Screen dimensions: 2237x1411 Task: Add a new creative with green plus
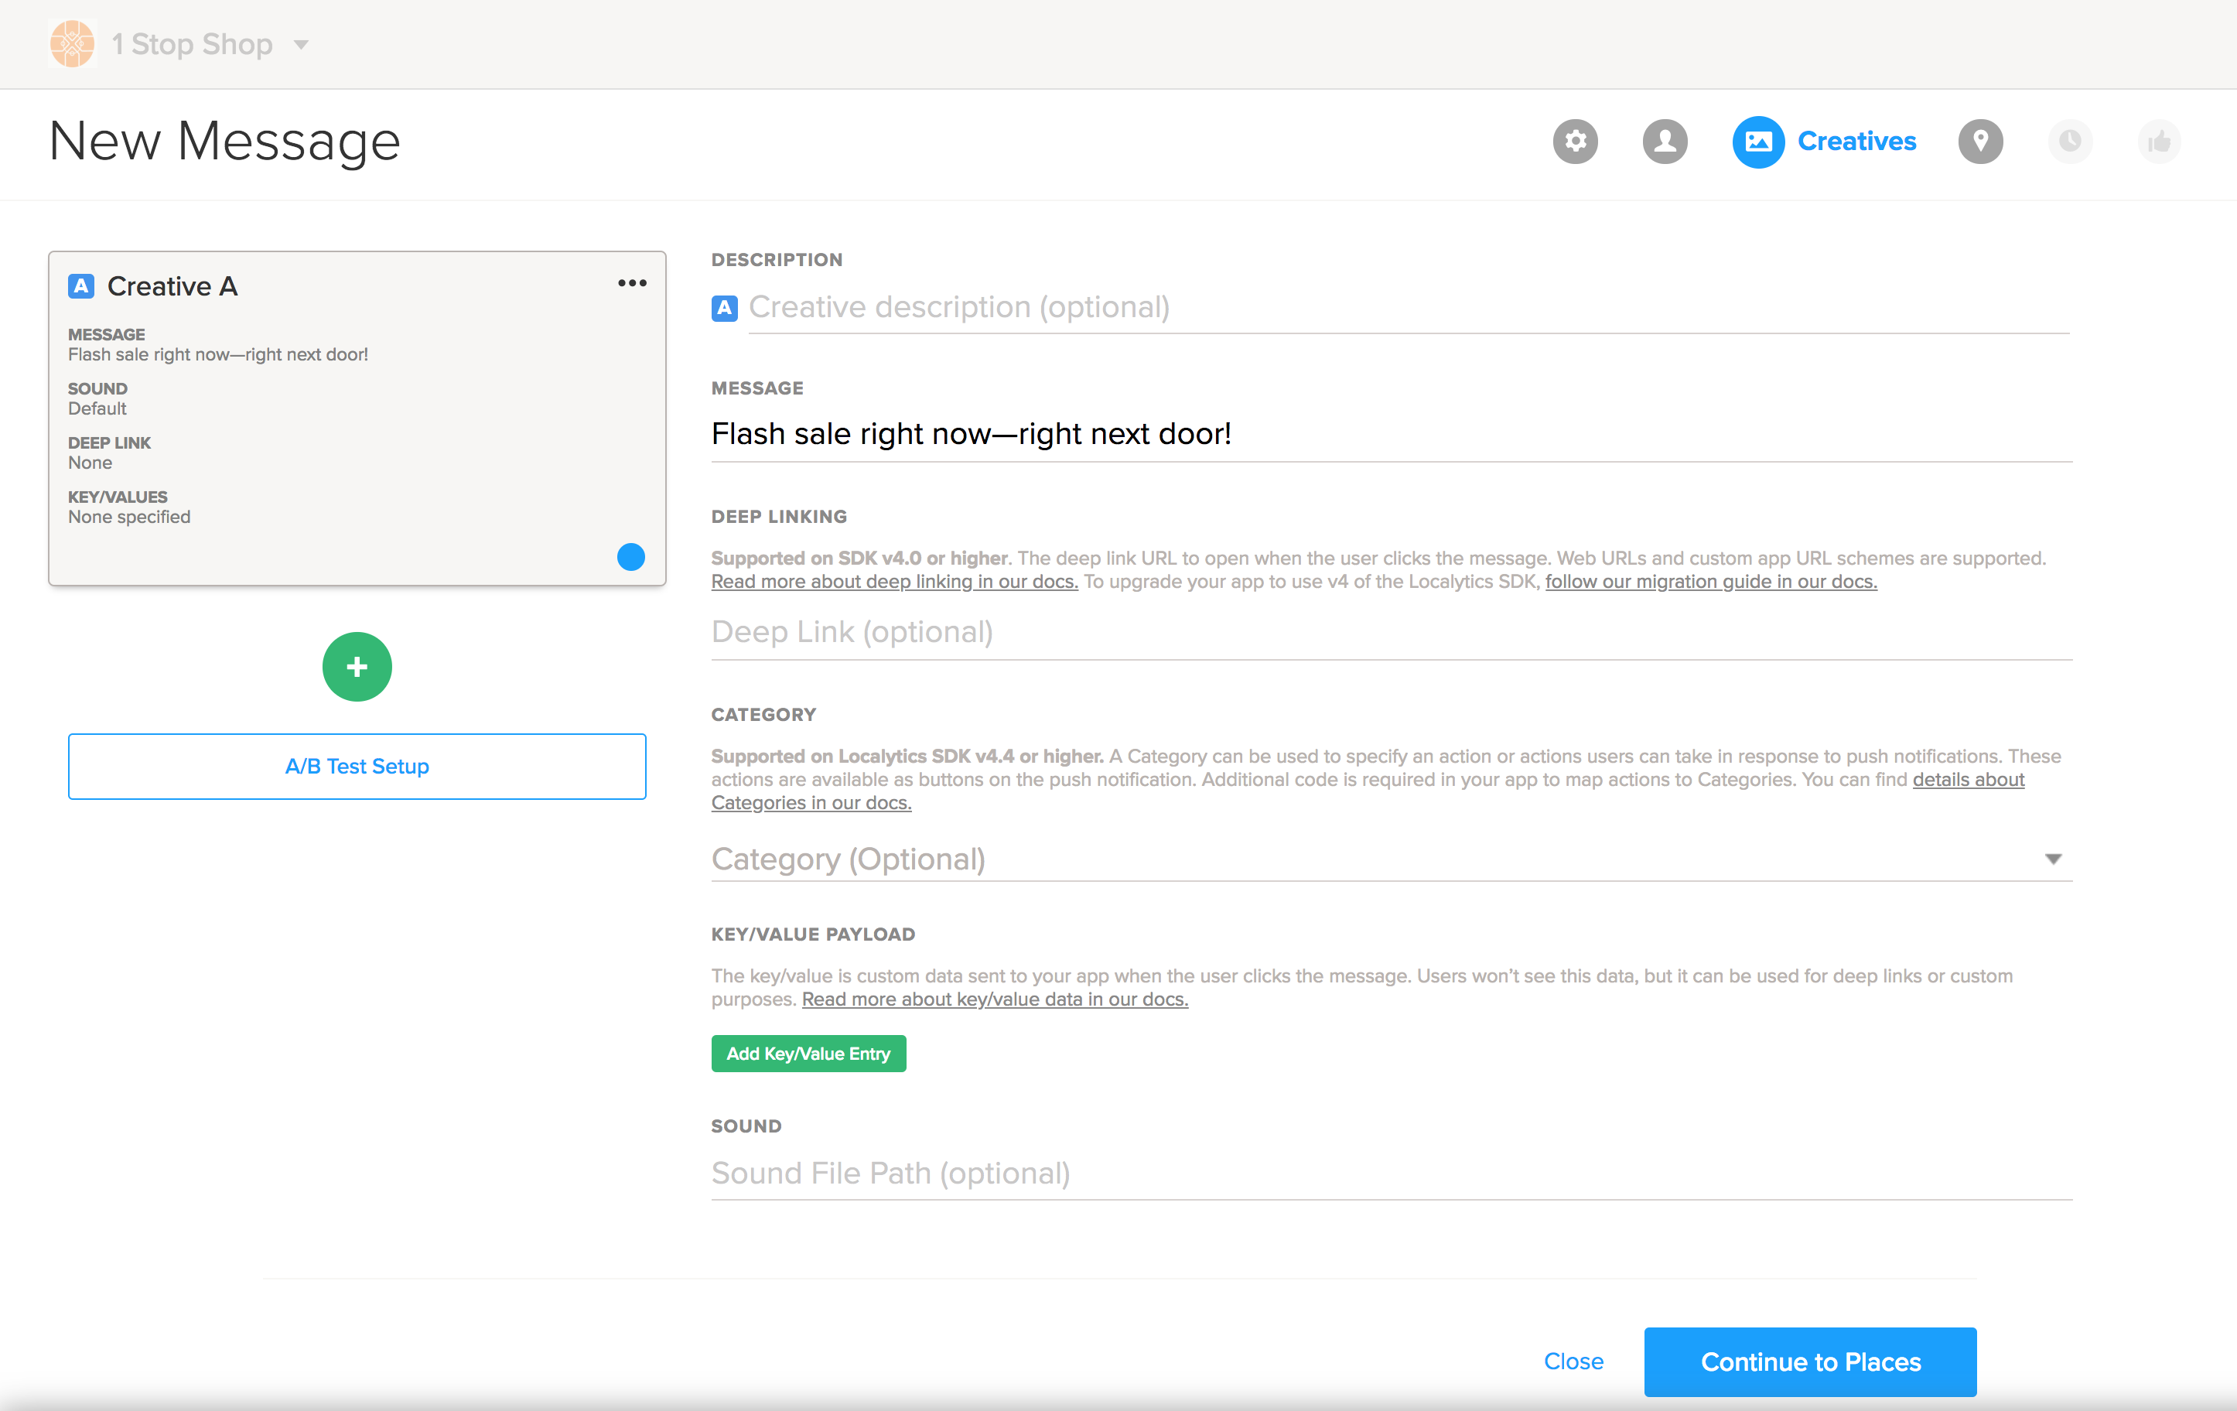click(x=357, y=666)
